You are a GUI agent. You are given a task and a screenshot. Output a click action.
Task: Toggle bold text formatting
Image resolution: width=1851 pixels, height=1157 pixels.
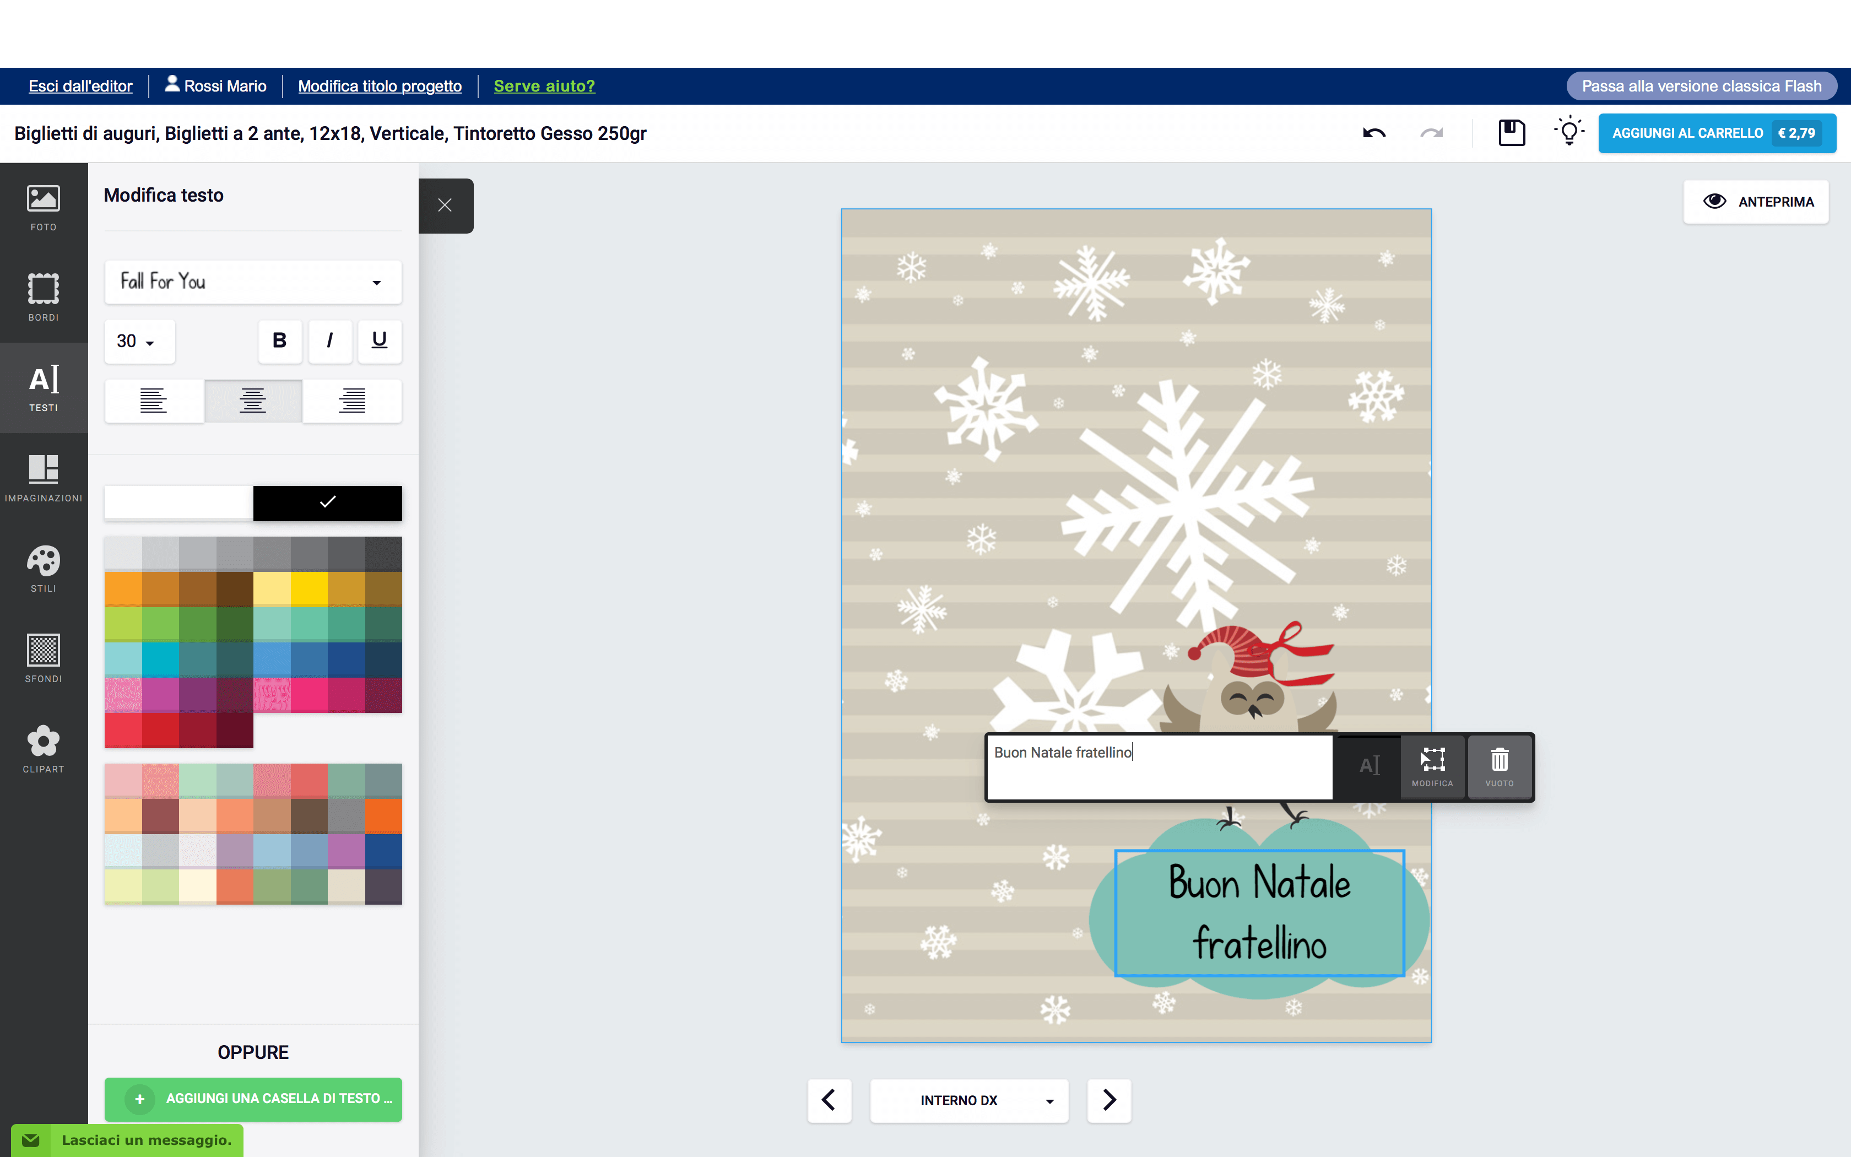tap(280, 340)
